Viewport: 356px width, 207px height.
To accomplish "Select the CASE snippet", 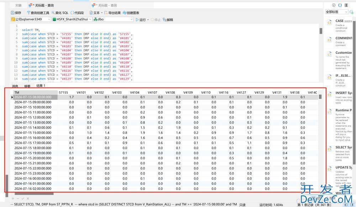I will 339,25.
